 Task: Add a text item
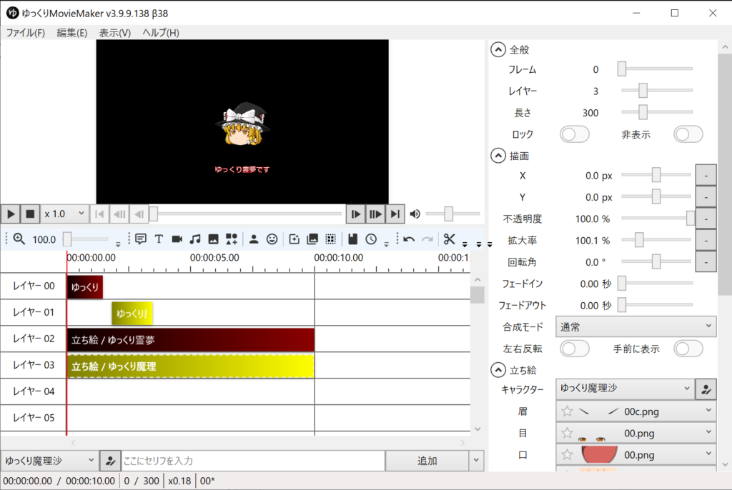point(159,239)
